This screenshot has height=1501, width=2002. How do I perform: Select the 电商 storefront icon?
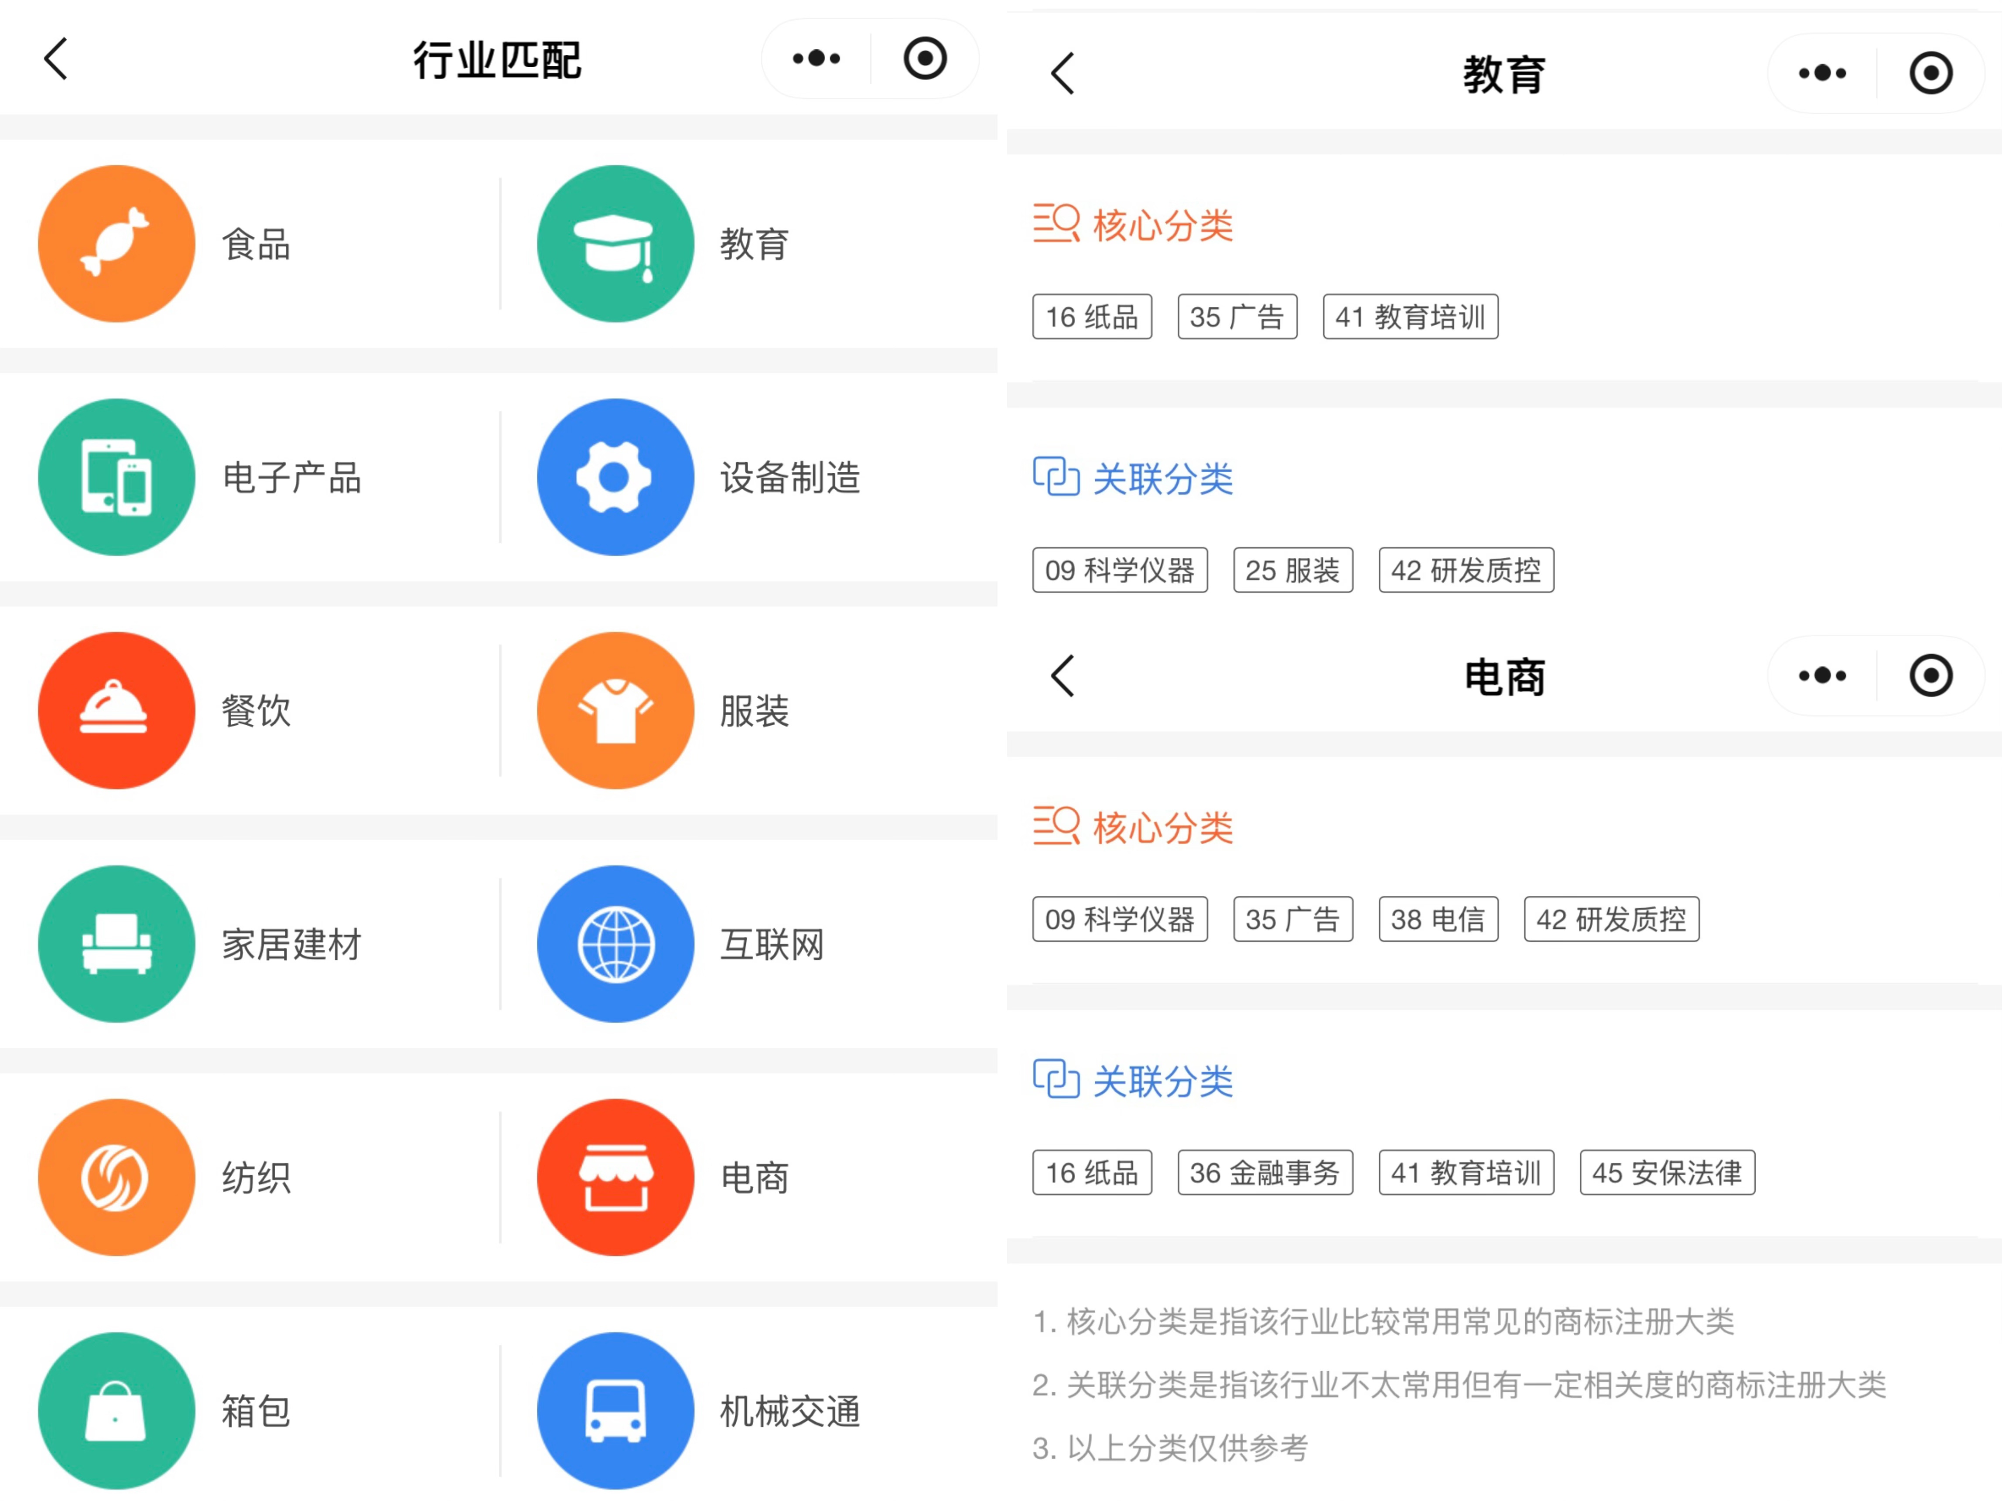coord(615,1177)
